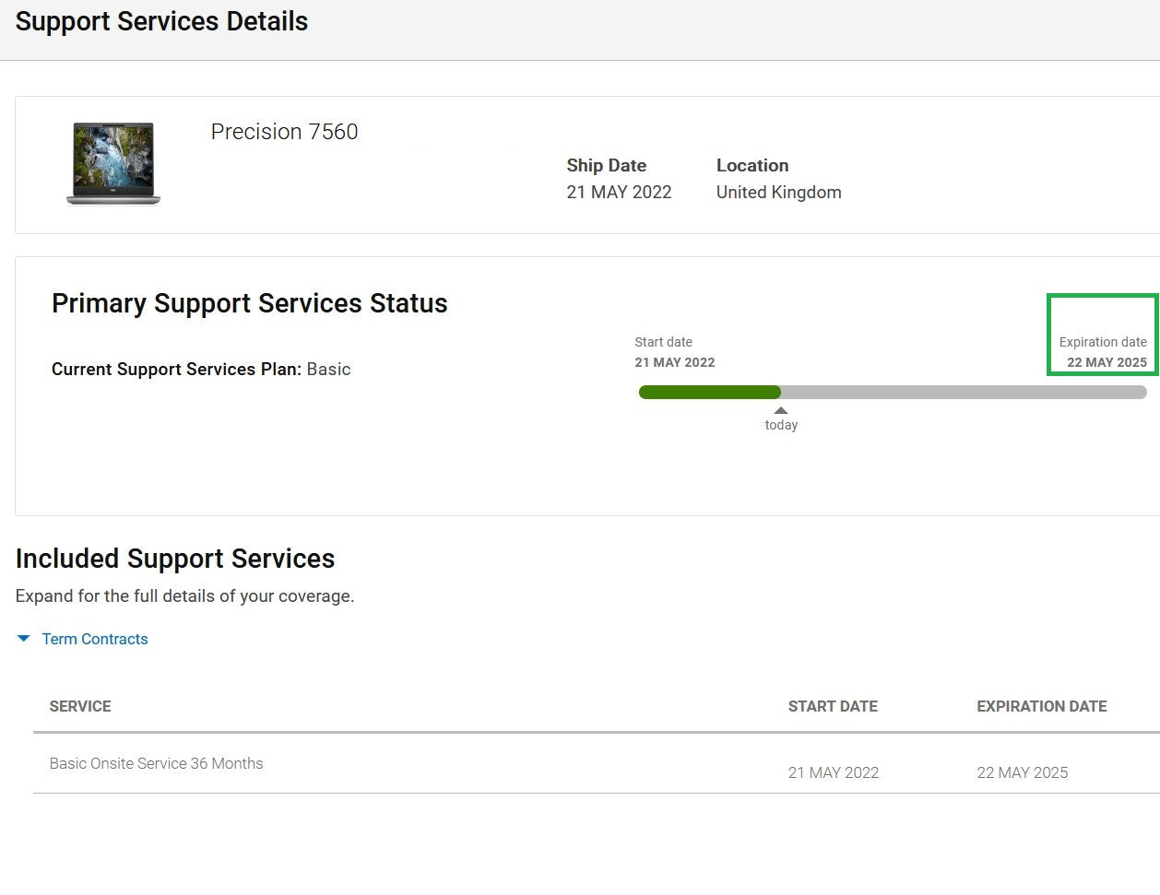Screen dimensions: 1160x895
Task: Click the Support Services Details heading
Action: tap(161, 21)
